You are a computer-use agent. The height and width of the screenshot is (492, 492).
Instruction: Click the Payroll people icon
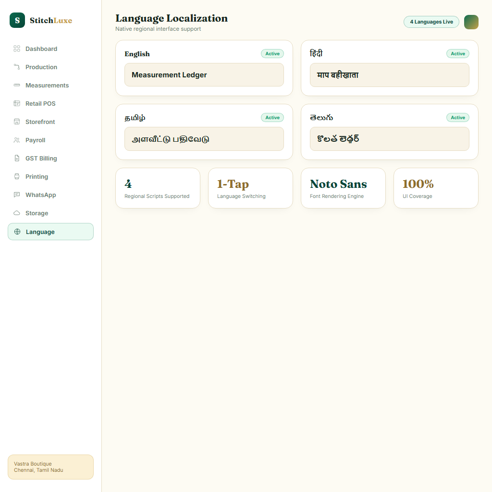[17, 140]
